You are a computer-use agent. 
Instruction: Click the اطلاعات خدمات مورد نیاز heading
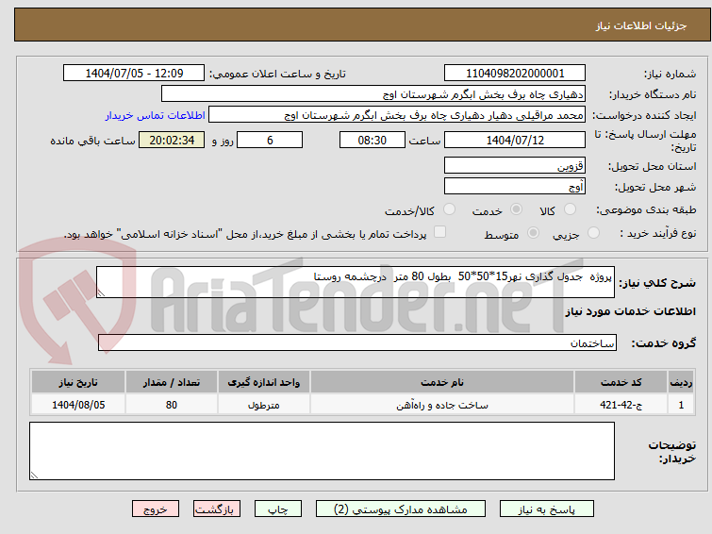(x=630, y=311)
